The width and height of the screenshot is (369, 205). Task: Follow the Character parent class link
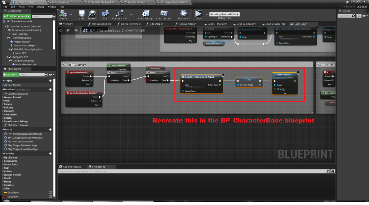pos(362,7)
